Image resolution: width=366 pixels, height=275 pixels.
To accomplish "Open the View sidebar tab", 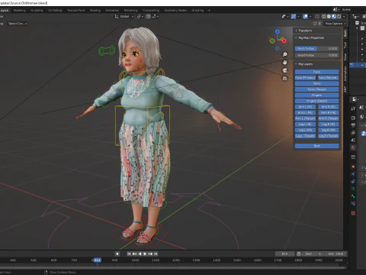I will tap(345, 57).
